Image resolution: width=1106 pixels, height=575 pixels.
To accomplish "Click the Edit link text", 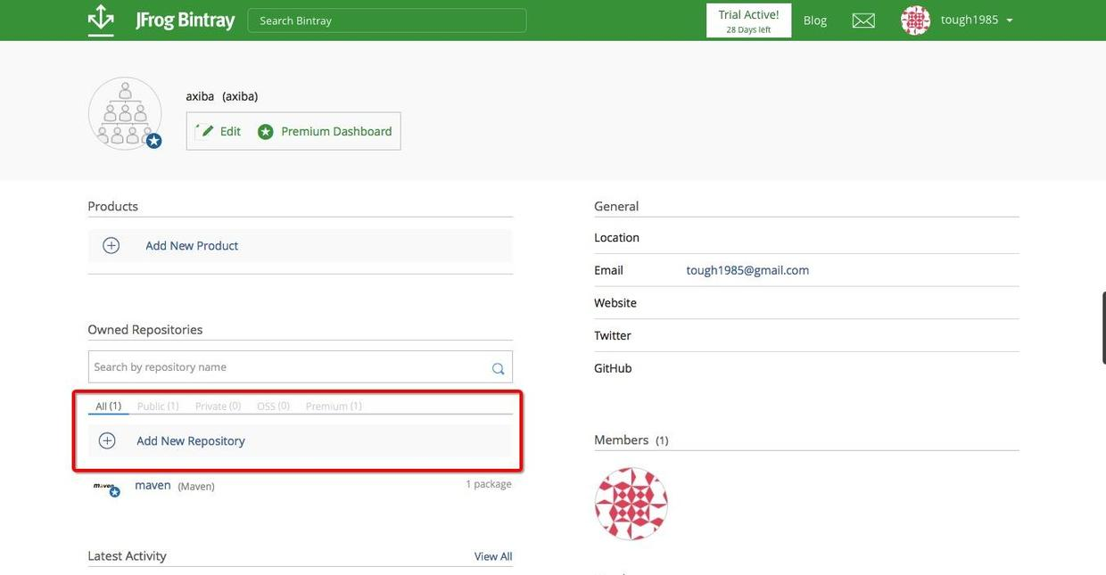I will (x=230, y=131).
